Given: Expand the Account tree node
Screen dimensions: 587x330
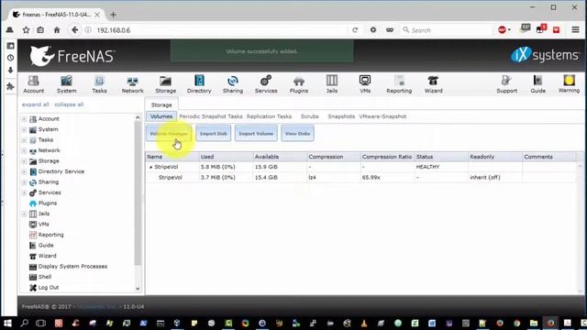Looking at the screenshot, I should pos(24,119).
